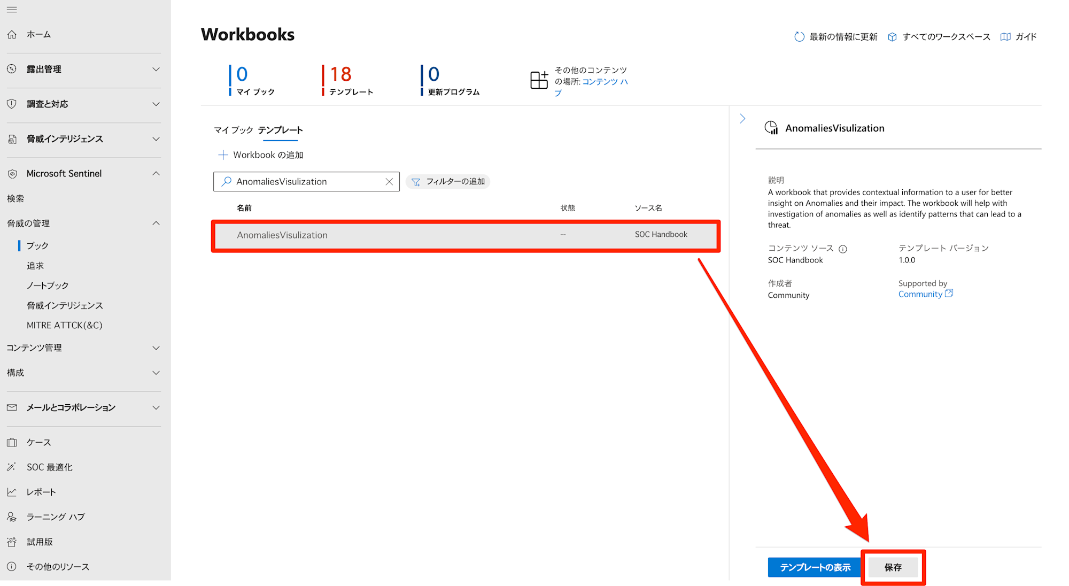Click the refresh icon beside 最新の情報に更新
The height and width of the screenshot is (586, 1069).
pyautogui.click(x=799, y=36)
